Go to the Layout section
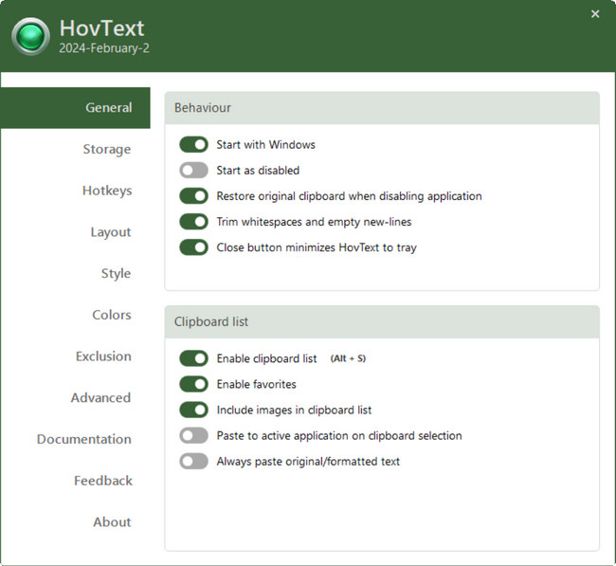616x566 pixels. (x=111, y=232)
